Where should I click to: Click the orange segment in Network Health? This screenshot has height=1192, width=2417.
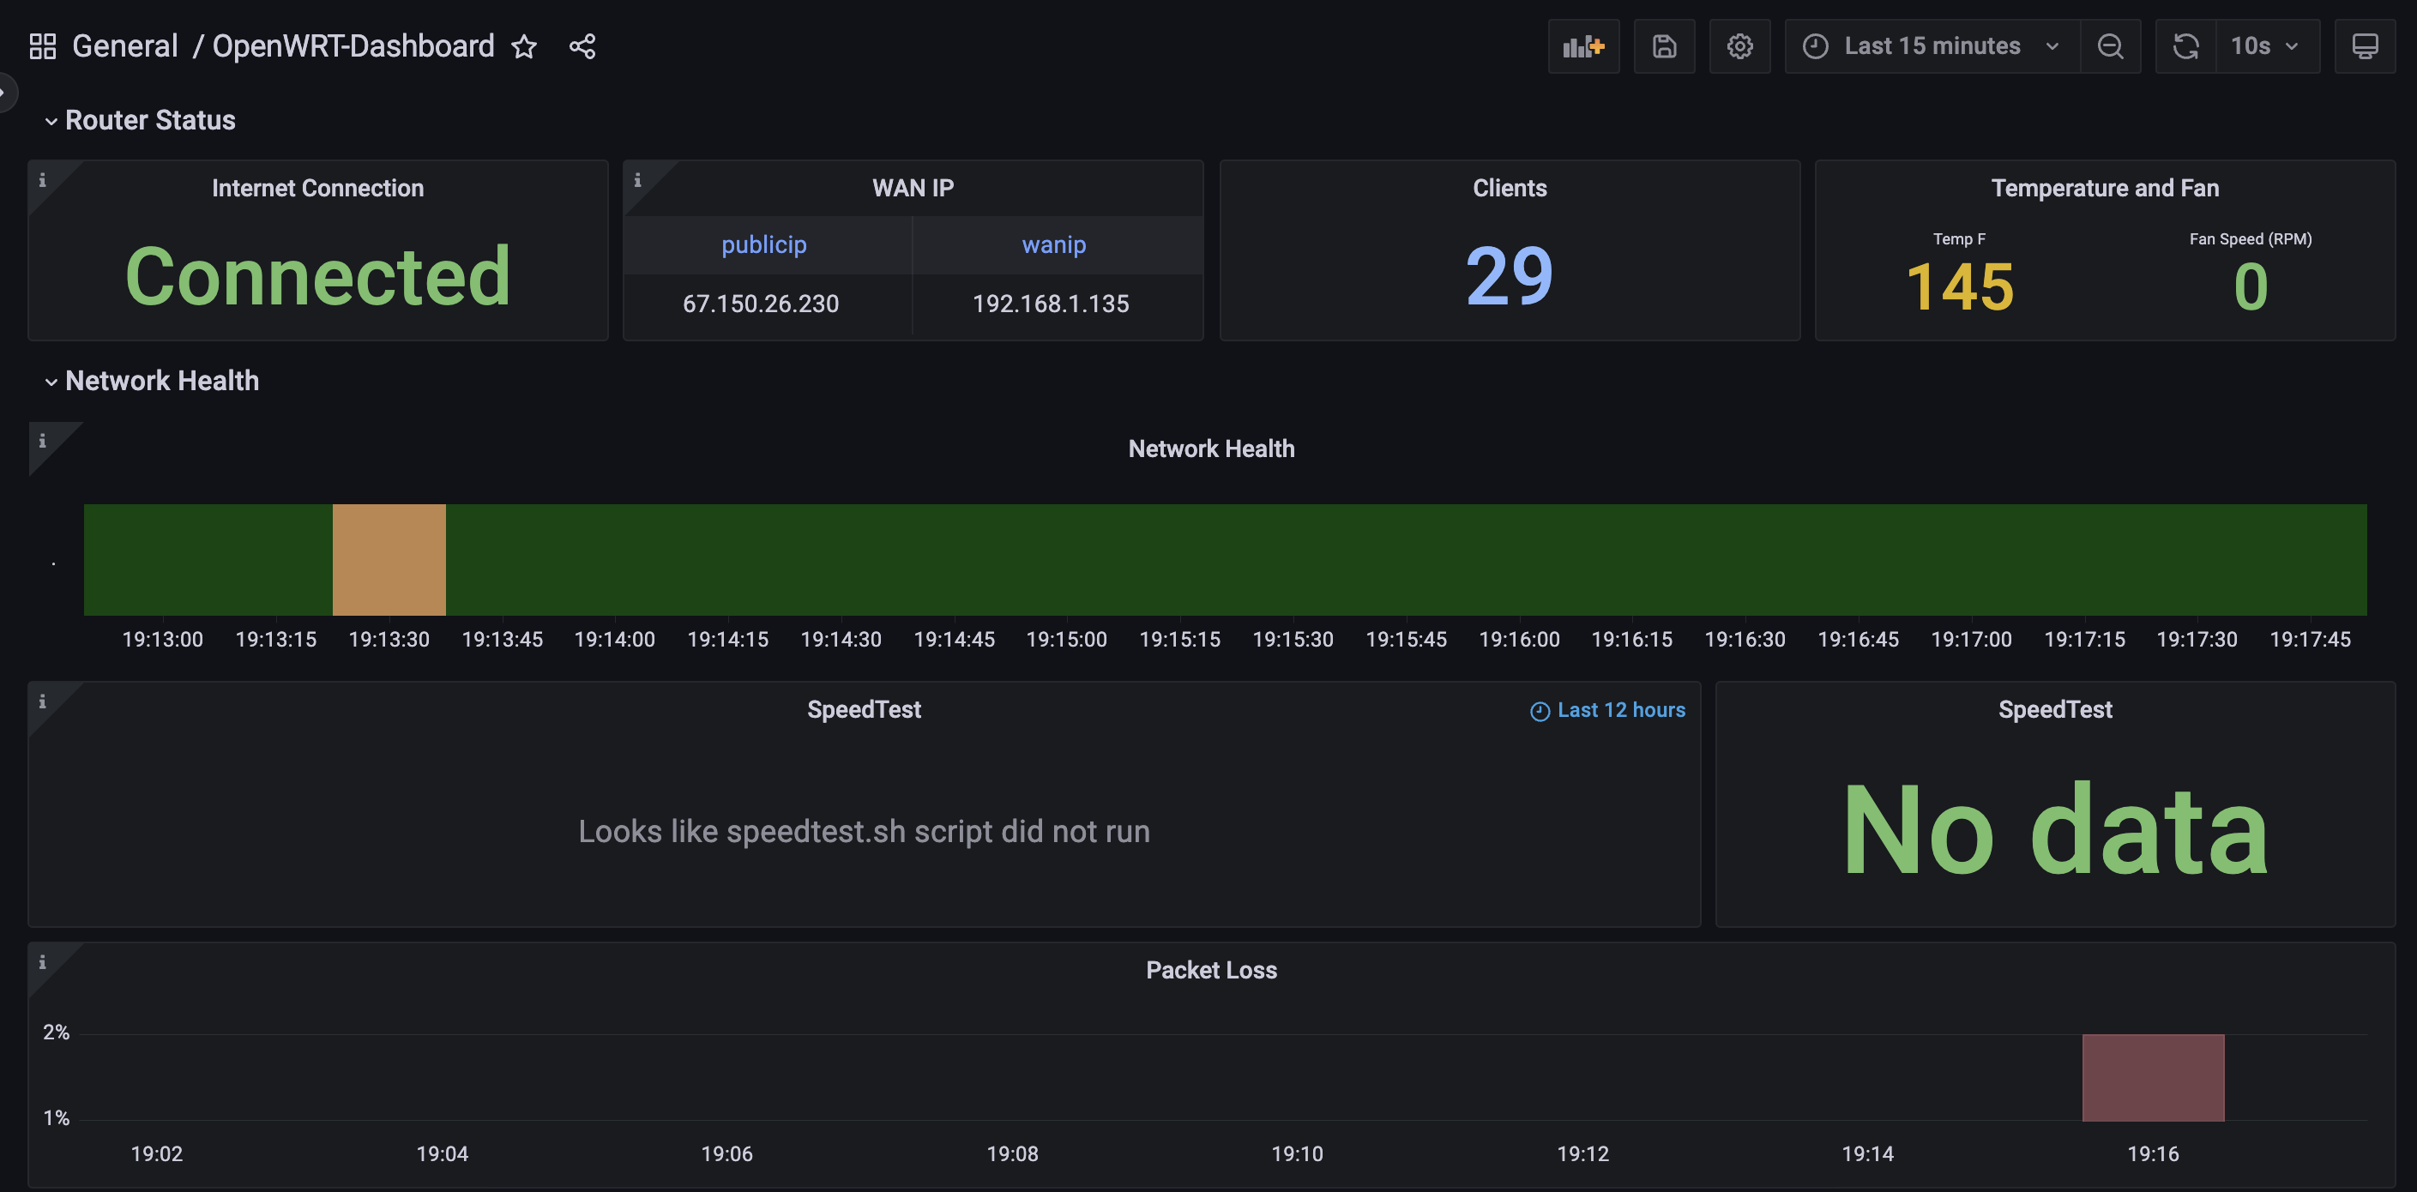pos(389,560)
